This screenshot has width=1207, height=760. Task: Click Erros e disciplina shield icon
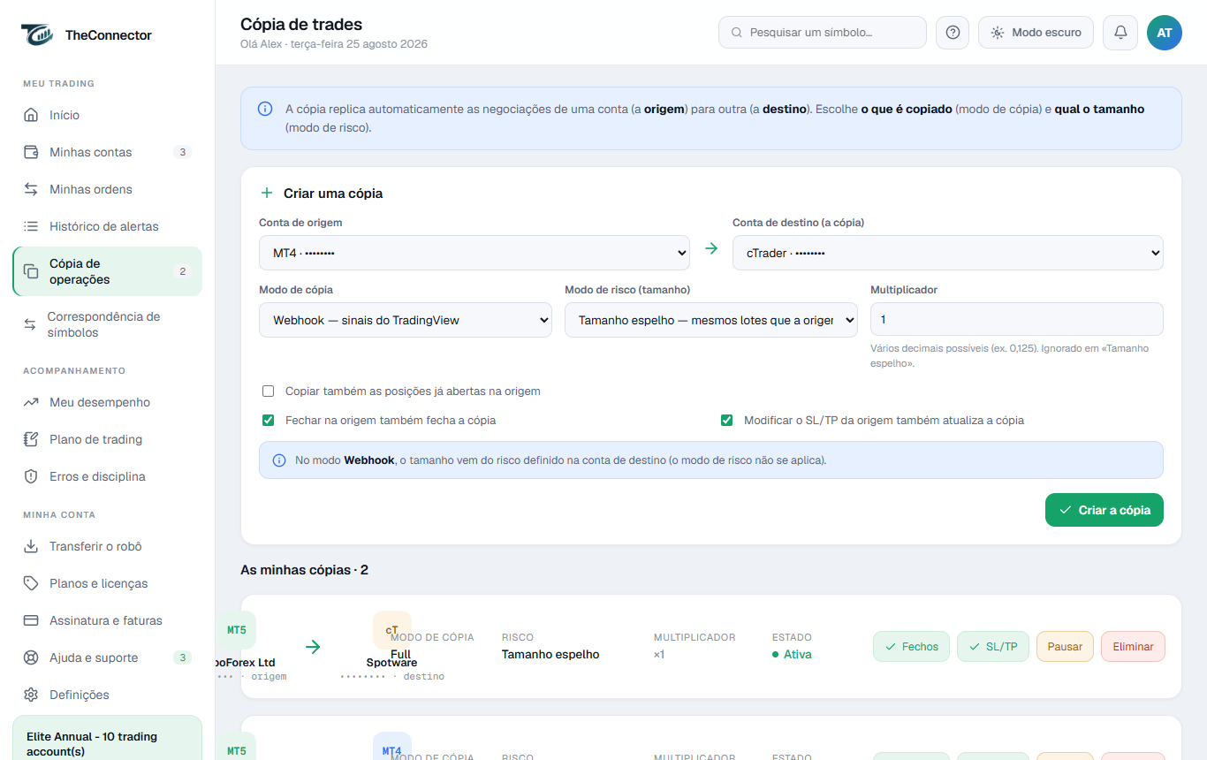(x=31, y=476)
